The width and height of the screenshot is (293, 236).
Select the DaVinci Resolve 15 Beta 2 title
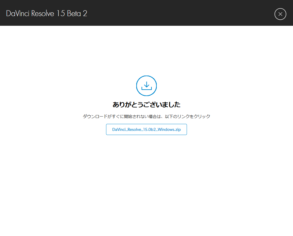click(x=47, y=13)
